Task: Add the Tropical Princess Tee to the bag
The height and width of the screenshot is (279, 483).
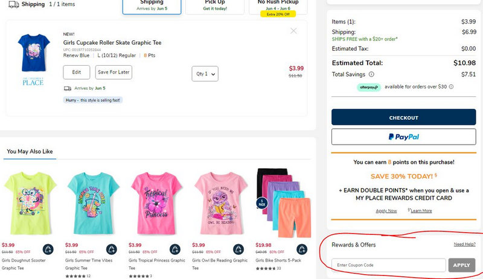Action: [174, 249]
